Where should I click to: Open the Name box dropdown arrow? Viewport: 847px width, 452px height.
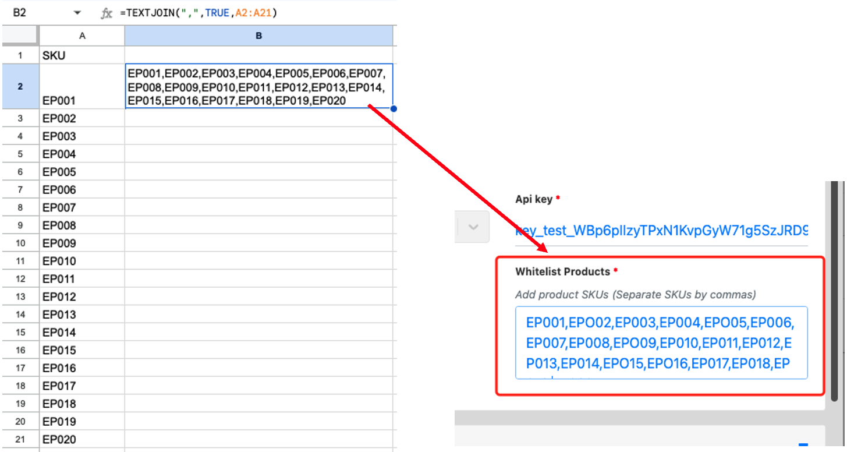pyautogui.click(x=77, y=13)
